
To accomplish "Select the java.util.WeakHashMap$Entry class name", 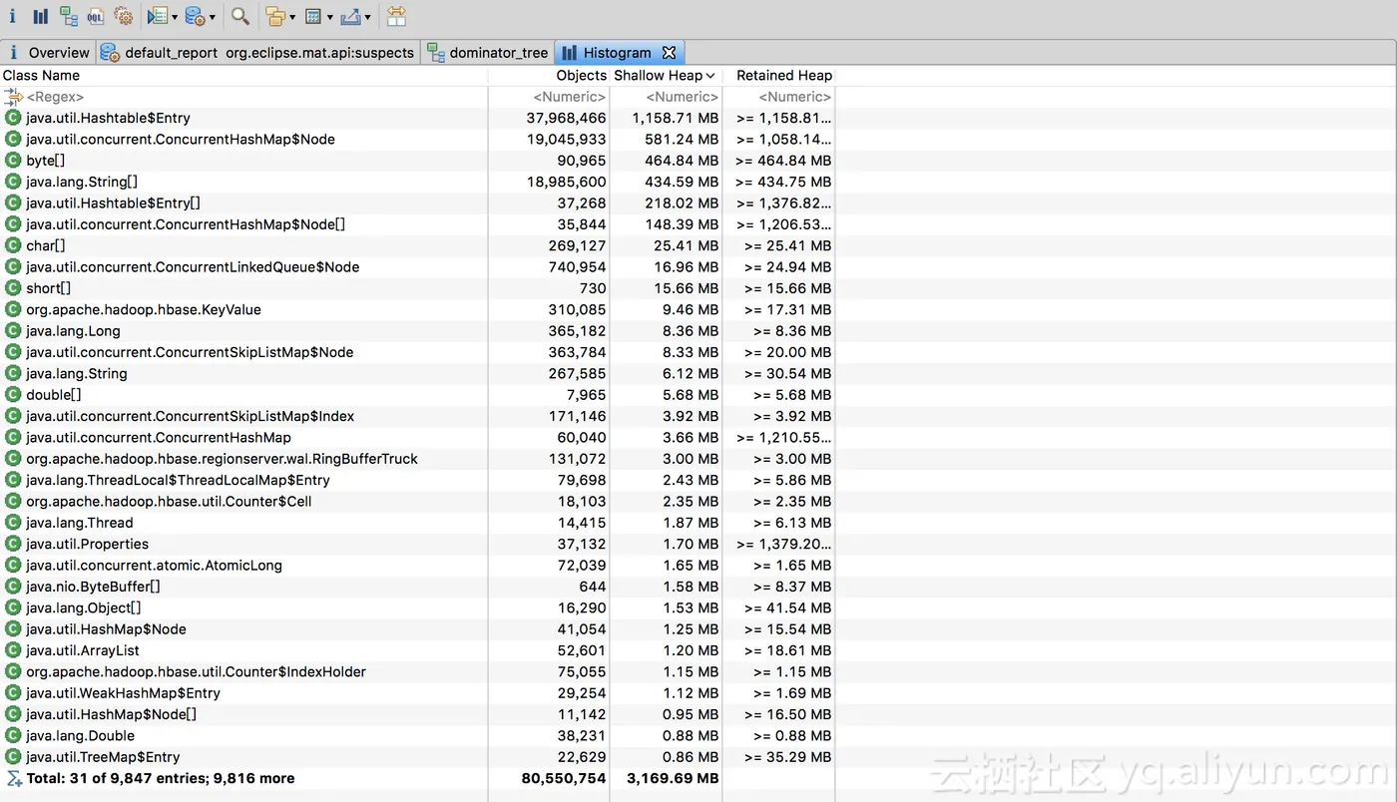I will click(x=123, y=693).
